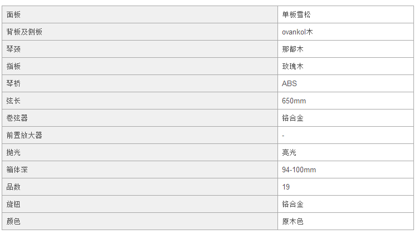Viewport: 419px width, 234px height.
Task: Select the 94-100mm value
Action: click(299, 170)
